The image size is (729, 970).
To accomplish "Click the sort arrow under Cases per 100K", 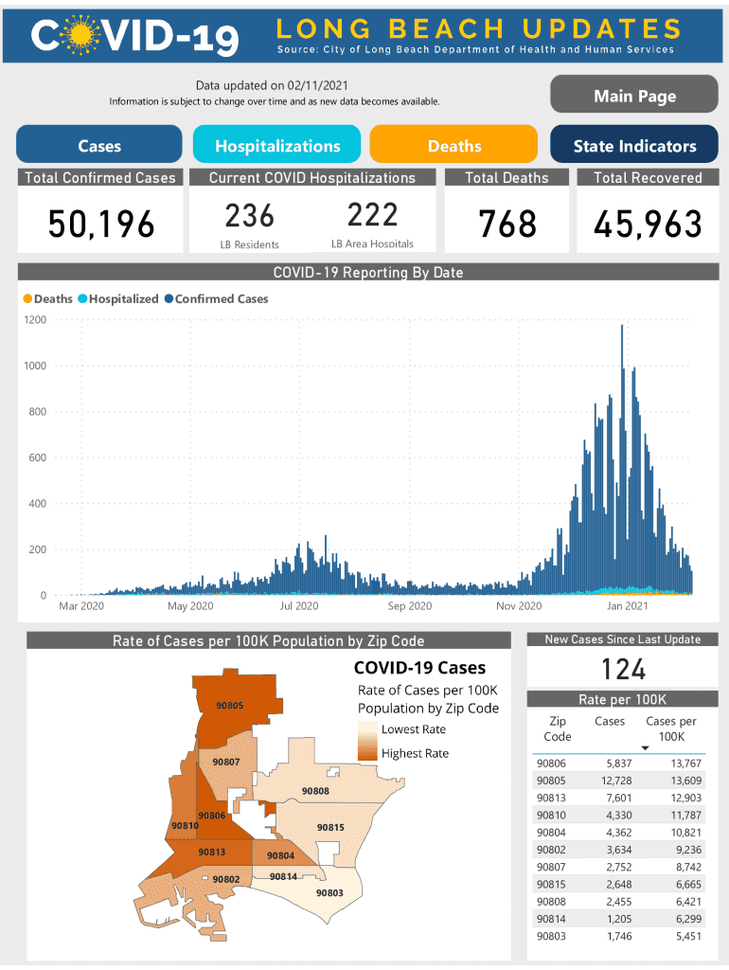I will [646, 748].
